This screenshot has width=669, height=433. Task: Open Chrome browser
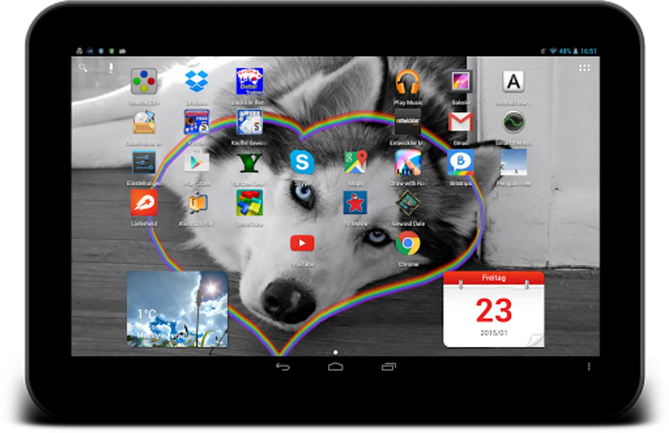coord(408,243)
